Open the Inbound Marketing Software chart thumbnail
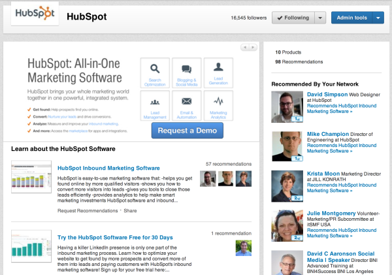 point(31,177)
